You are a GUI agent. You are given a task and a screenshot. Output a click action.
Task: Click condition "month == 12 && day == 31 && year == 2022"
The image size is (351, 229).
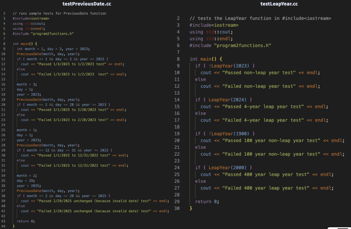pyautogui.click(x=68, y=150)
